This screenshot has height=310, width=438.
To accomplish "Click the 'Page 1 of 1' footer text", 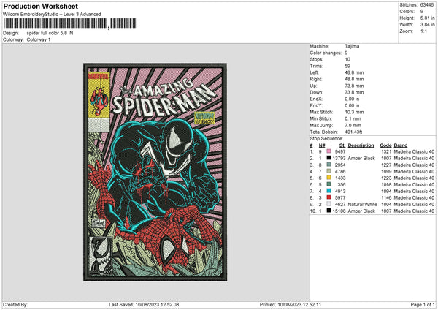I will coord(423,304).
